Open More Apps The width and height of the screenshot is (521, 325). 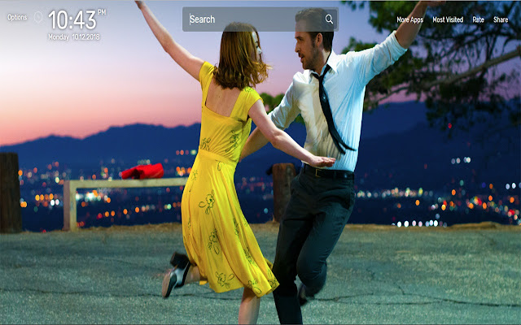tap(410, 19)
